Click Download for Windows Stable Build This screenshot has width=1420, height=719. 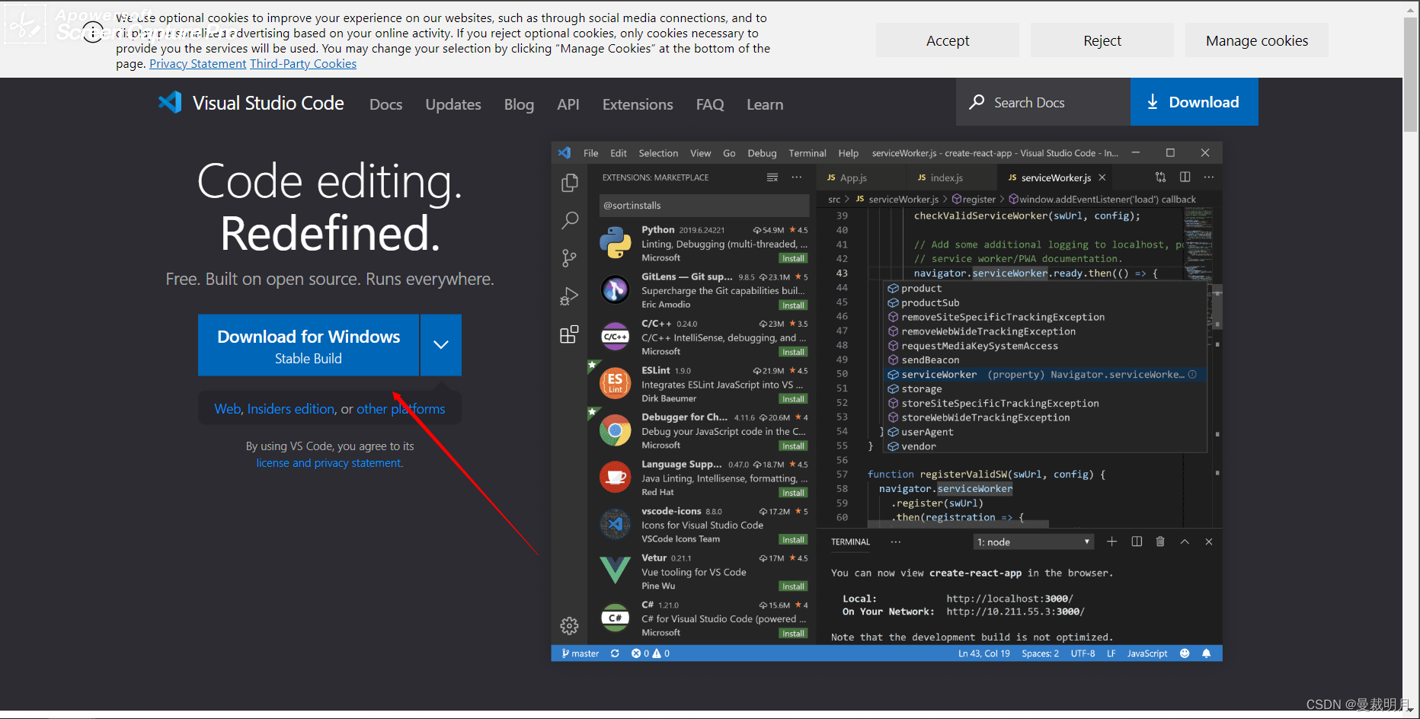[309, 345]
